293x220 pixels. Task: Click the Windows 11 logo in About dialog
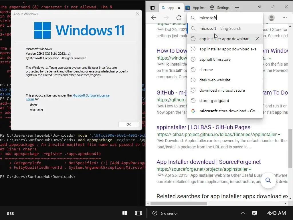point(79,30)
